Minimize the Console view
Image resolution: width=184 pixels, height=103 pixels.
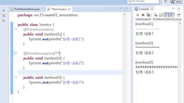(x=173, y=8)
